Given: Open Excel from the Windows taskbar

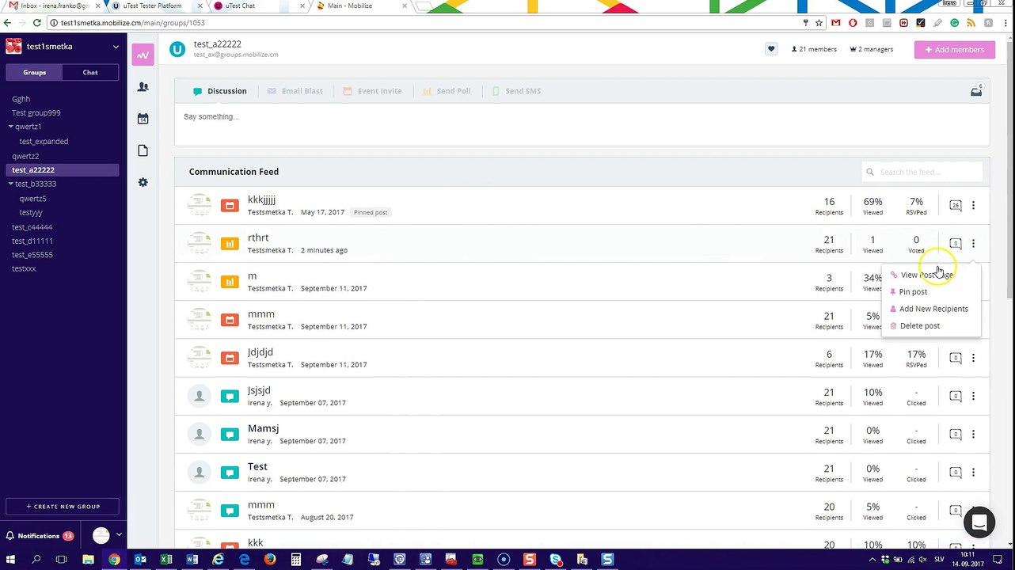Looking at the screenshot, I should 166,560.
